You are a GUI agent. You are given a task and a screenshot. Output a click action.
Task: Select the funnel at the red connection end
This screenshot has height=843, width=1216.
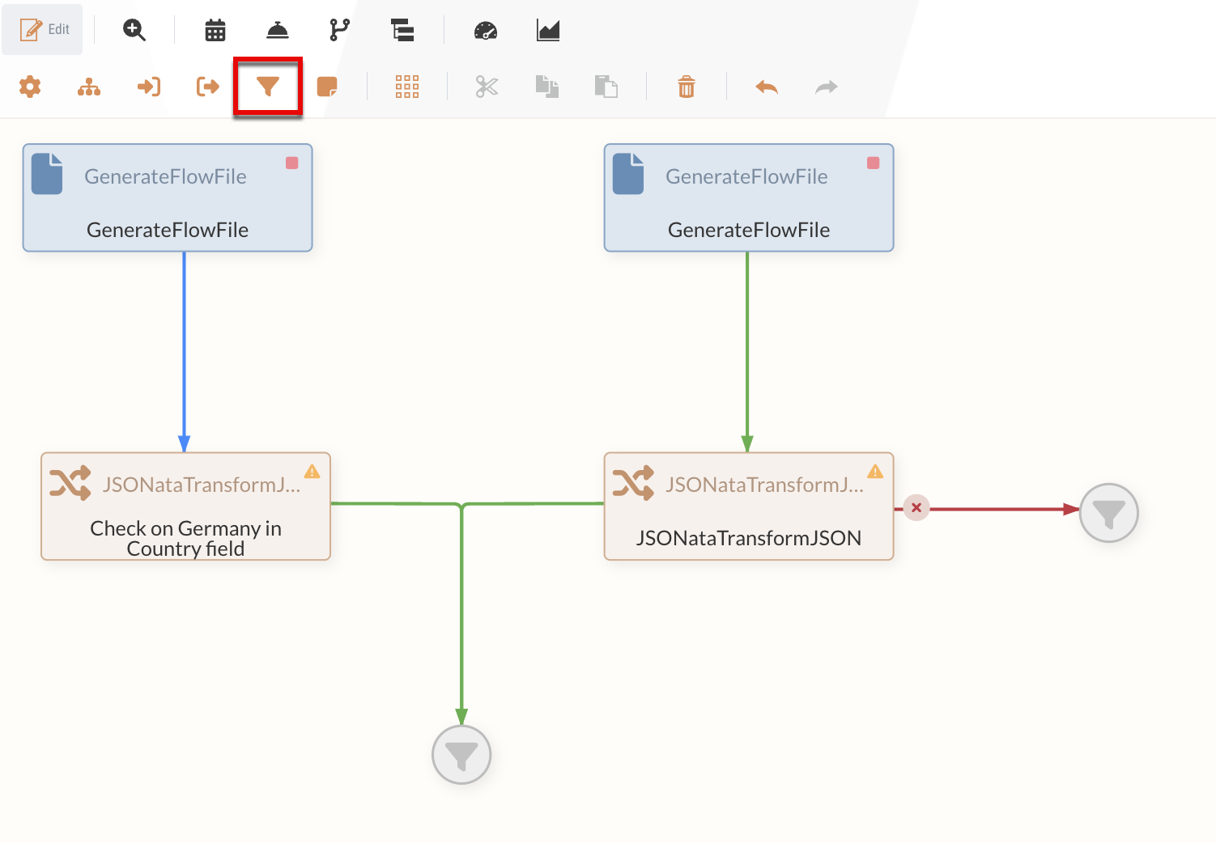click(1109, 513)
